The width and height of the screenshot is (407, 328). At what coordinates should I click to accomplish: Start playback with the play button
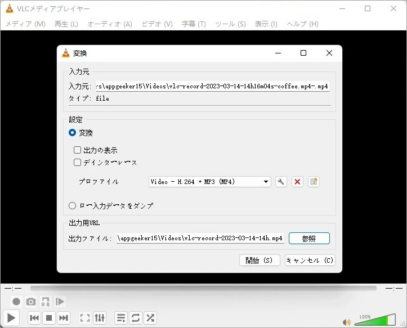click(x=11, y=318)
